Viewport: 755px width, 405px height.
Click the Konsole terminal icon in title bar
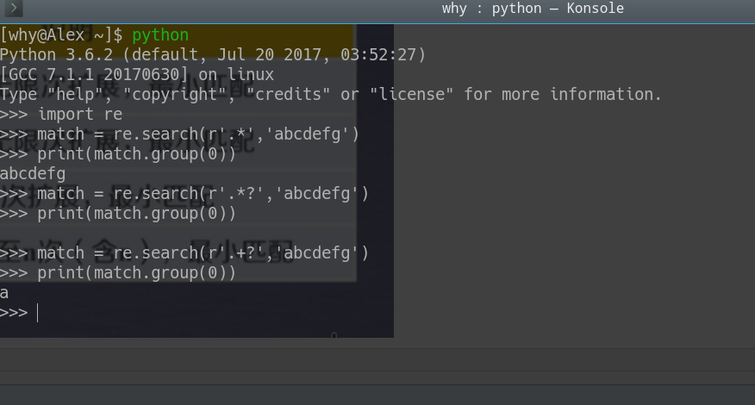[14, 9]
